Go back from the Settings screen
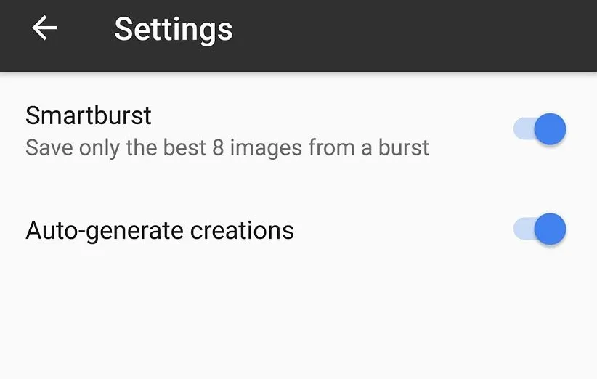 [x=45, y=29]
